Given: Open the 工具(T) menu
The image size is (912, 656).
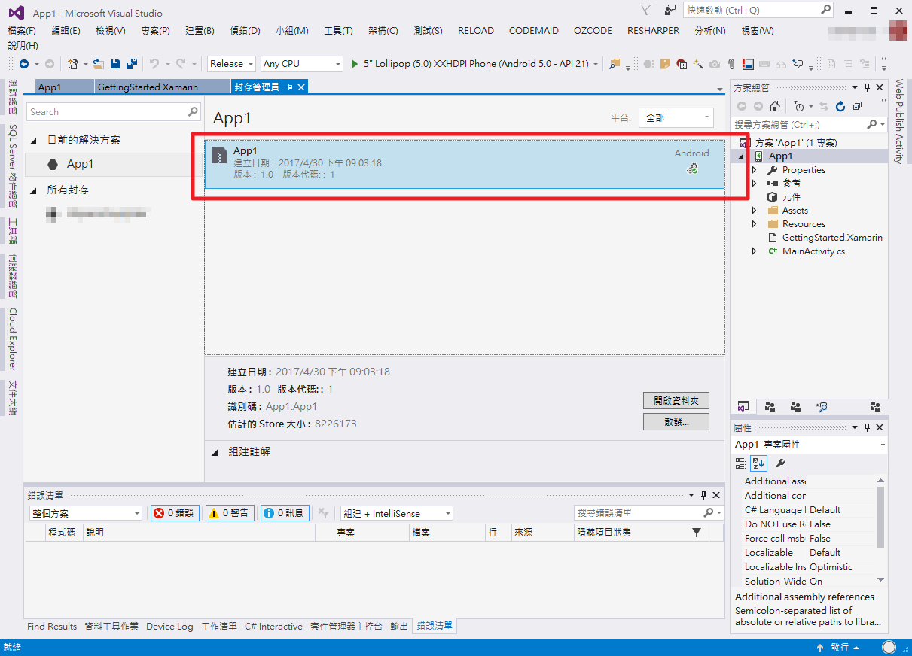Looking at the screenshot, I should coord(338,31).
